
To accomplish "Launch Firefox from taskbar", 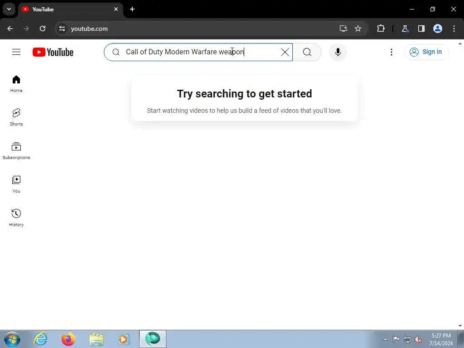I will click(x=68, y=339).
